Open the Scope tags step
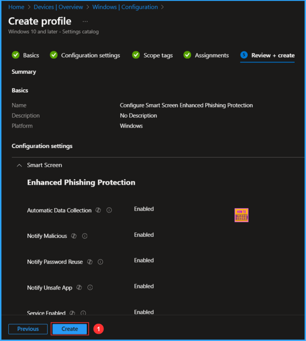306x341 pixels. [x=152, y=55]
